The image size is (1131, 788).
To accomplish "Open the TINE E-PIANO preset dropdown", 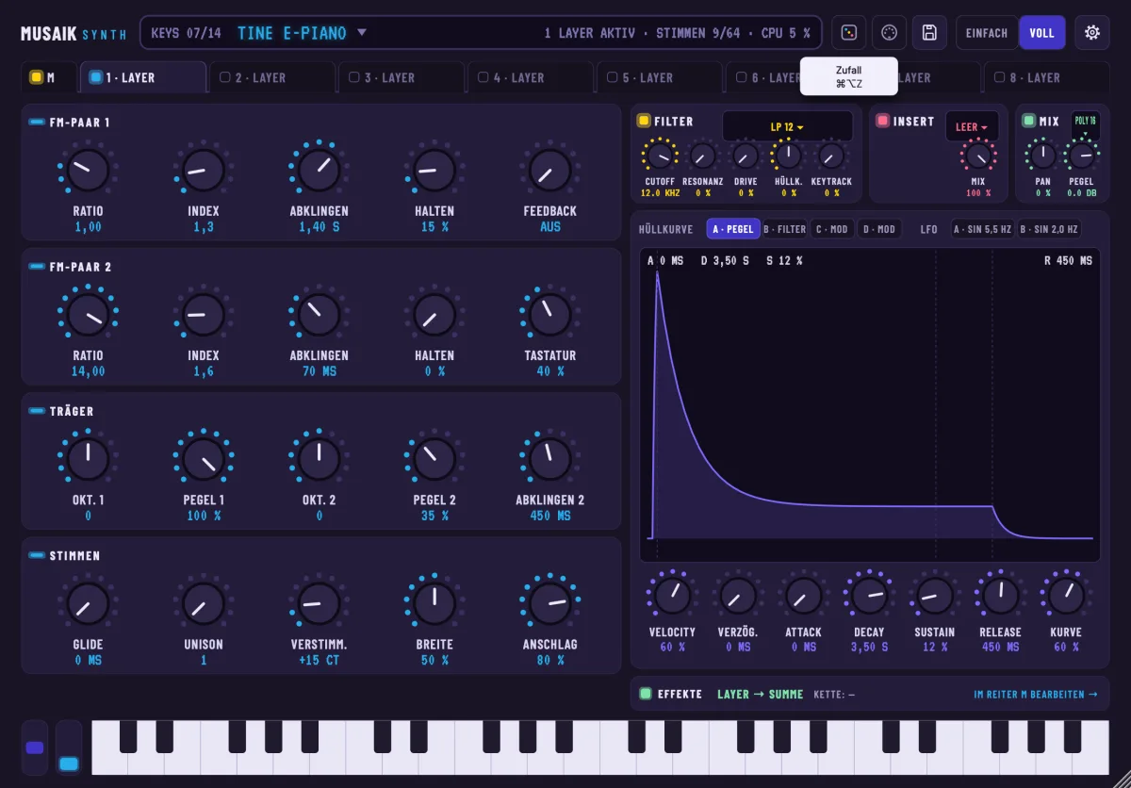I will coord(302,33).
